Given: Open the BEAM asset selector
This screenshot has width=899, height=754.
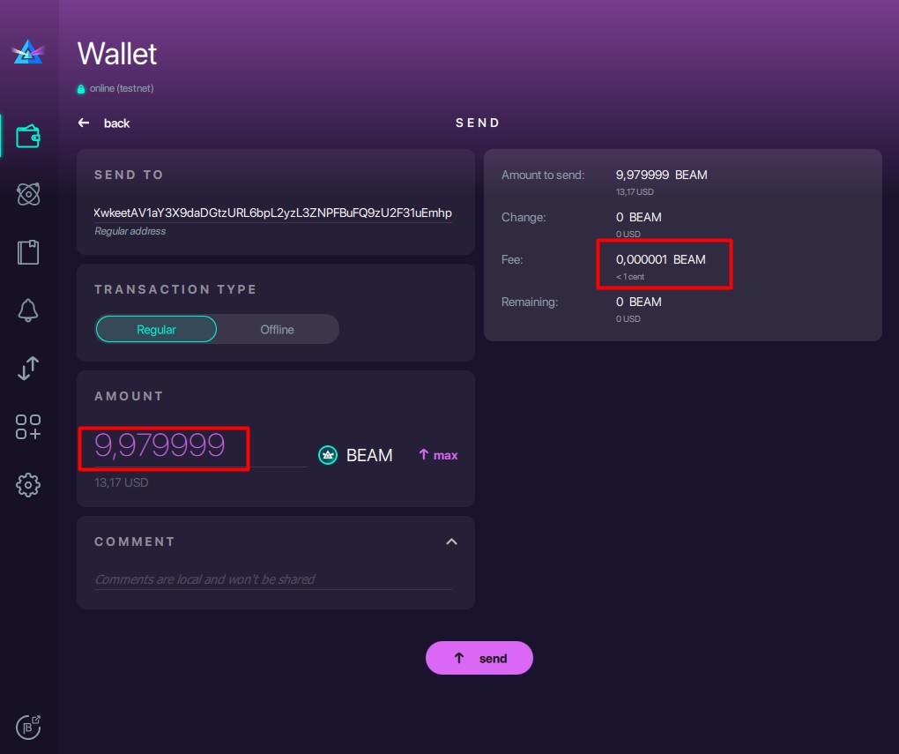Looking at the screenshot, I should click(x=356, y=455).
